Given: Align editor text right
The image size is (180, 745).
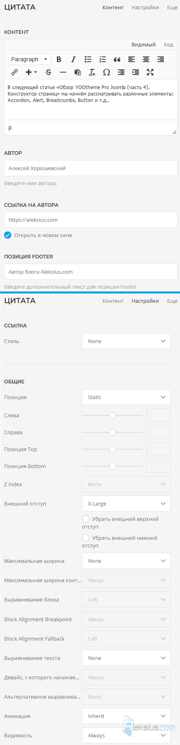Looking at the screenshot, I should (x=161, y=59).
